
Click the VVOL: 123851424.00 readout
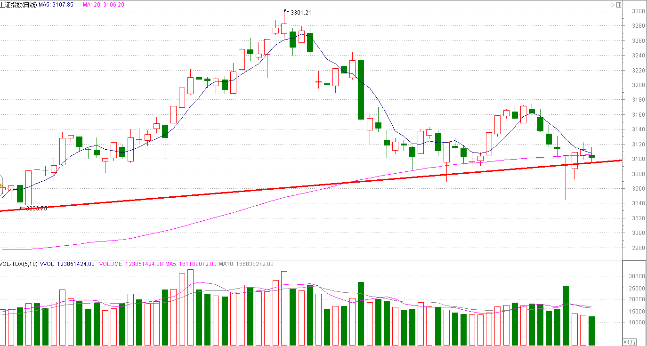coord(68,264)
